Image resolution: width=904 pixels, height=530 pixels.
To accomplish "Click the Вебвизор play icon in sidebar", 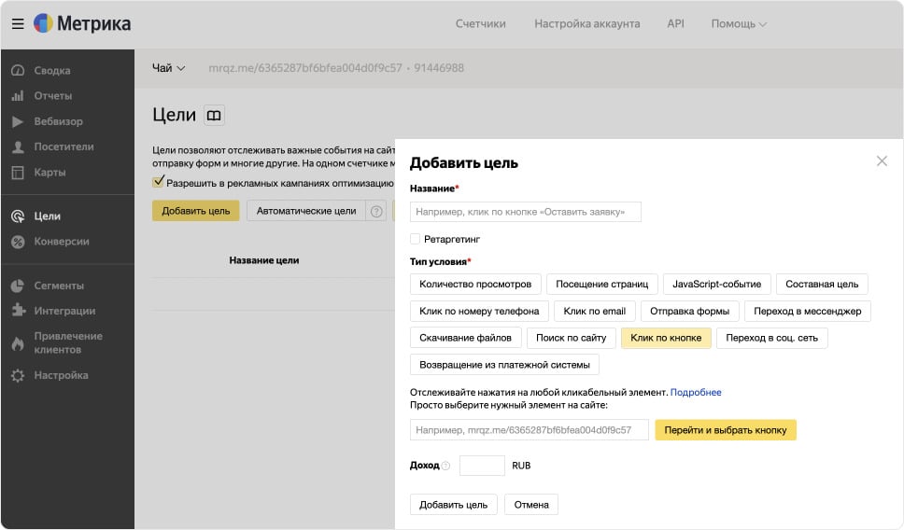I will coord(18,121).
